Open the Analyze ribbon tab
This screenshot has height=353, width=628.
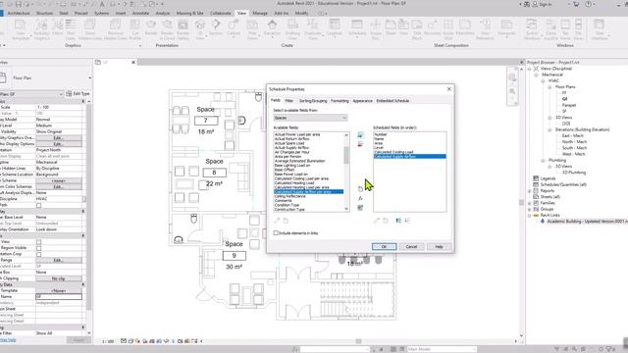163,13
